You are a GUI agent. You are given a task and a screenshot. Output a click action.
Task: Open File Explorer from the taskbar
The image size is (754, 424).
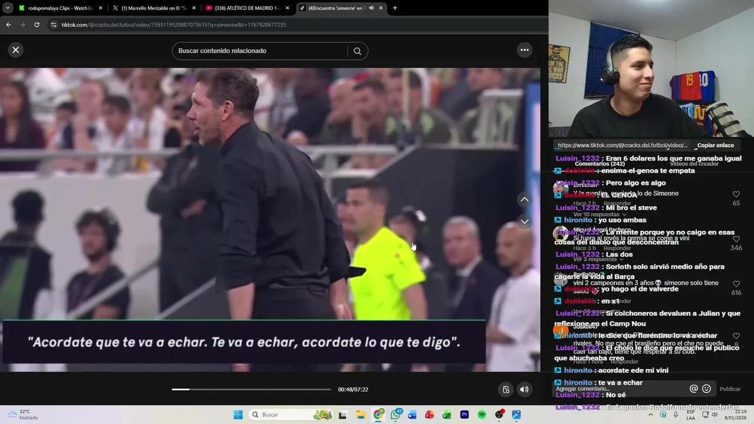[361, 415]
